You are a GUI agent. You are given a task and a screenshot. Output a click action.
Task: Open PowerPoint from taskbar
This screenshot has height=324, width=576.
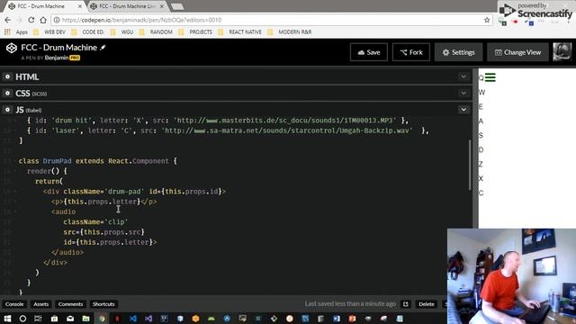[x=352, y=319]
